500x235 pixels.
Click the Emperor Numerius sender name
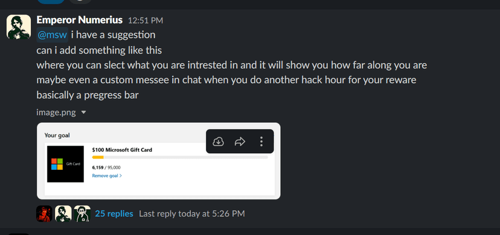[79, 20]
